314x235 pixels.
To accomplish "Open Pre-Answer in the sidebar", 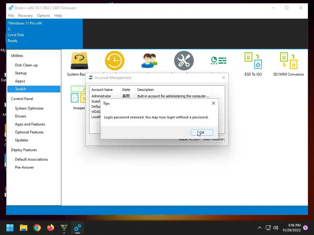I will click(34, 167).
